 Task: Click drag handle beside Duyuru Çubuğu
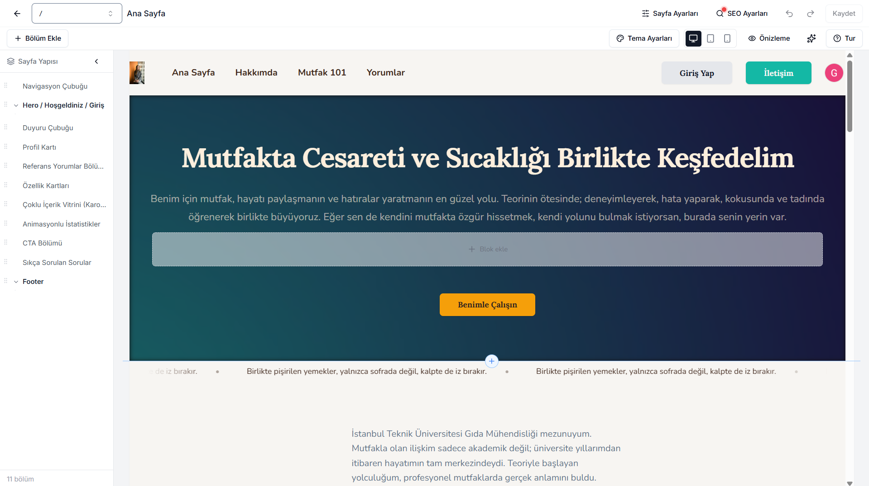(x=6, y=127)
